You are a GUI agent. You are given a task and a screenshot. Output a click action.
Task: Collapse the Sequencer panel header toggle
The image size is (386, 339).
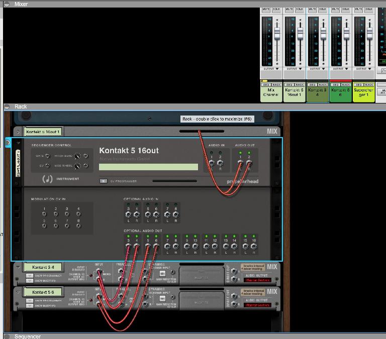click(7, 336)
